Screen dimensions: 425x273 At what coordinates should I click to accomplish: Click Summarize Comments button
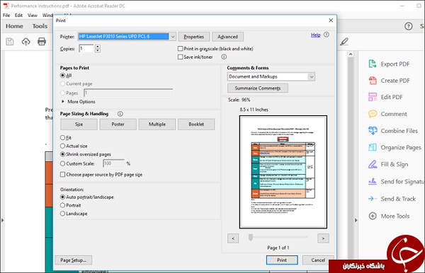tap(258, 88)
